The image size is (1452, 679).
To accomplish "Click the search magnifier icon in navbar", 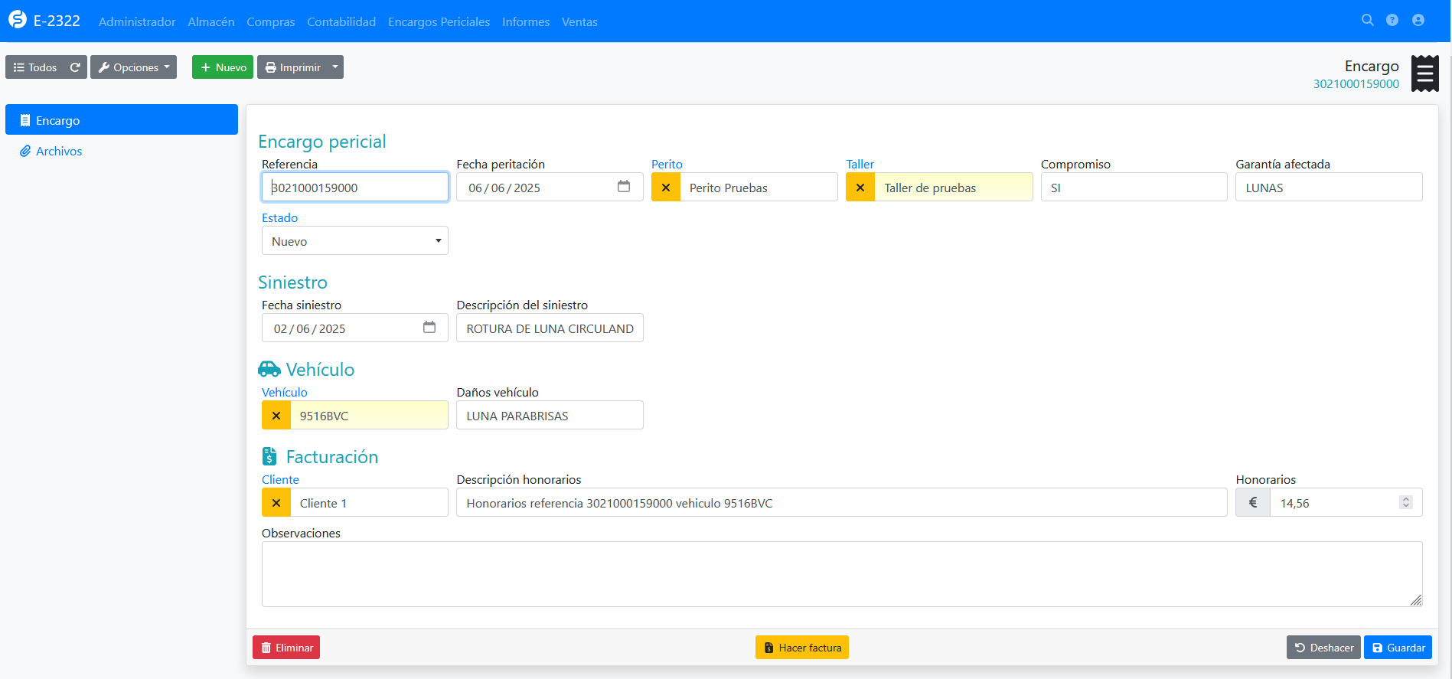I will [x=1367, y=21].
